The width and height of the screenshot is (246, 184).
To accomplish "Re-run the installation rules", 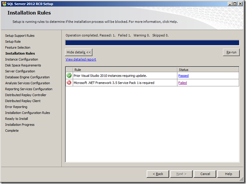I will pos(231,52).
